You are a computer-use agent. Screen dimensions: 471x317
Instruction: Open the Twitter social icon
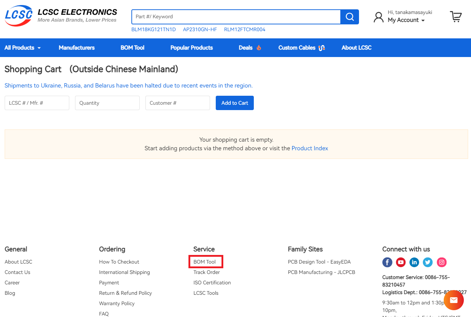click(x=428, y=262)
